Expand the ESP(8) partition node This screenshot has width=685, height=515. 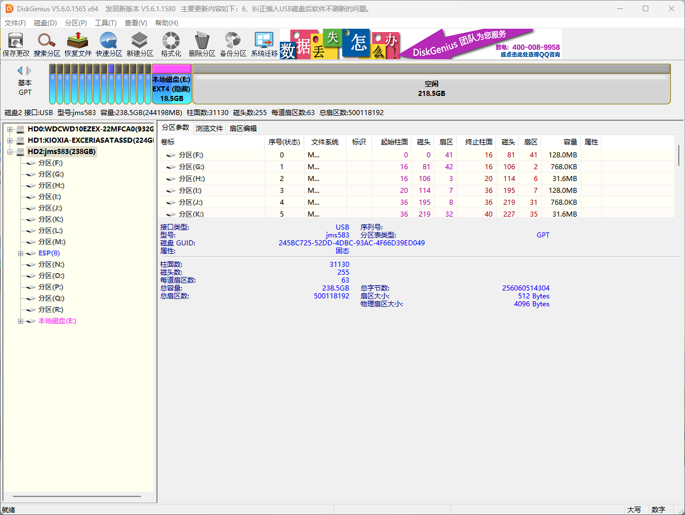(x=21, y=253)
